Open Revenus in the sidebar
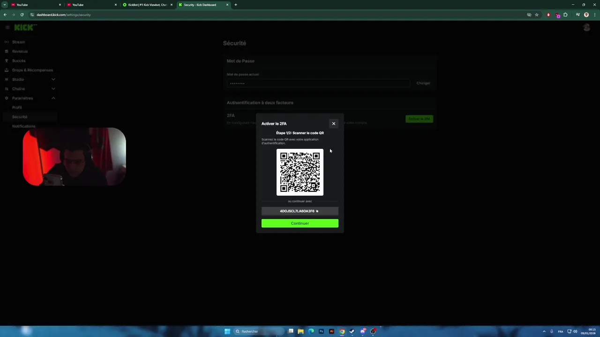Image resolution: width=600 pixels, height=337 pixels. [20, 51]
